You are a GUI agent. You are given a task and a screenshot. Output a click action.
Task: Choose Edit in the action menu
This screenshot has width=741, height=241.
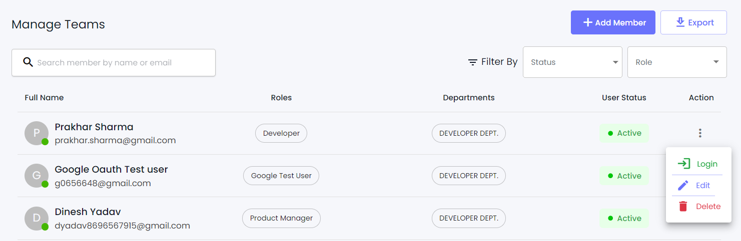702,185
